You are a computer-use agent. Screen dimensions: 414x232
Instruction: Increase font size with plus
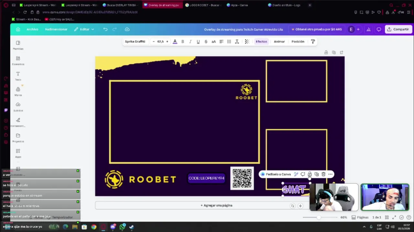[x=167, y=42]
